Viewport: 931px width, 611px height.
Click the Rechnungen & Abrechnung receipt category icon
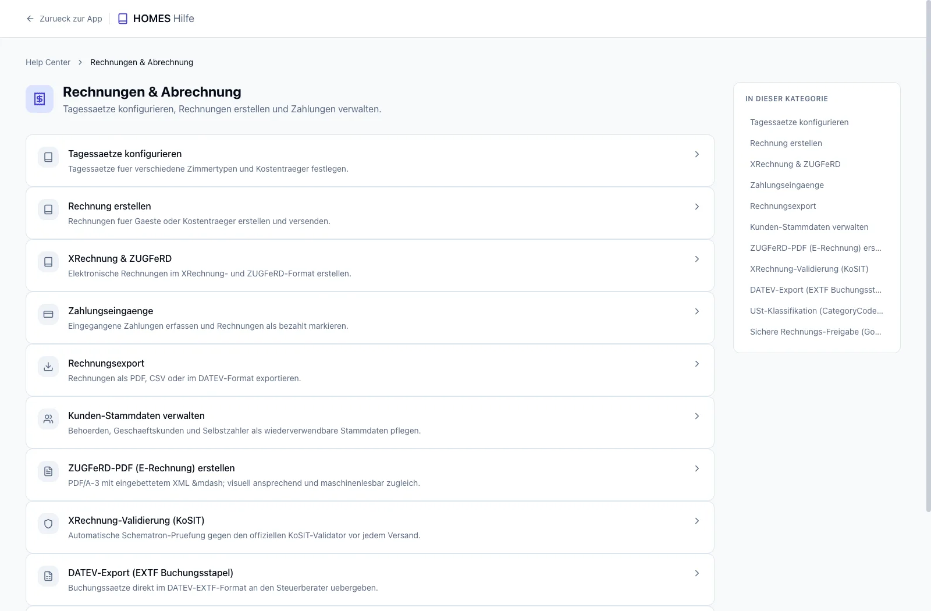click(x=40, y=99)
